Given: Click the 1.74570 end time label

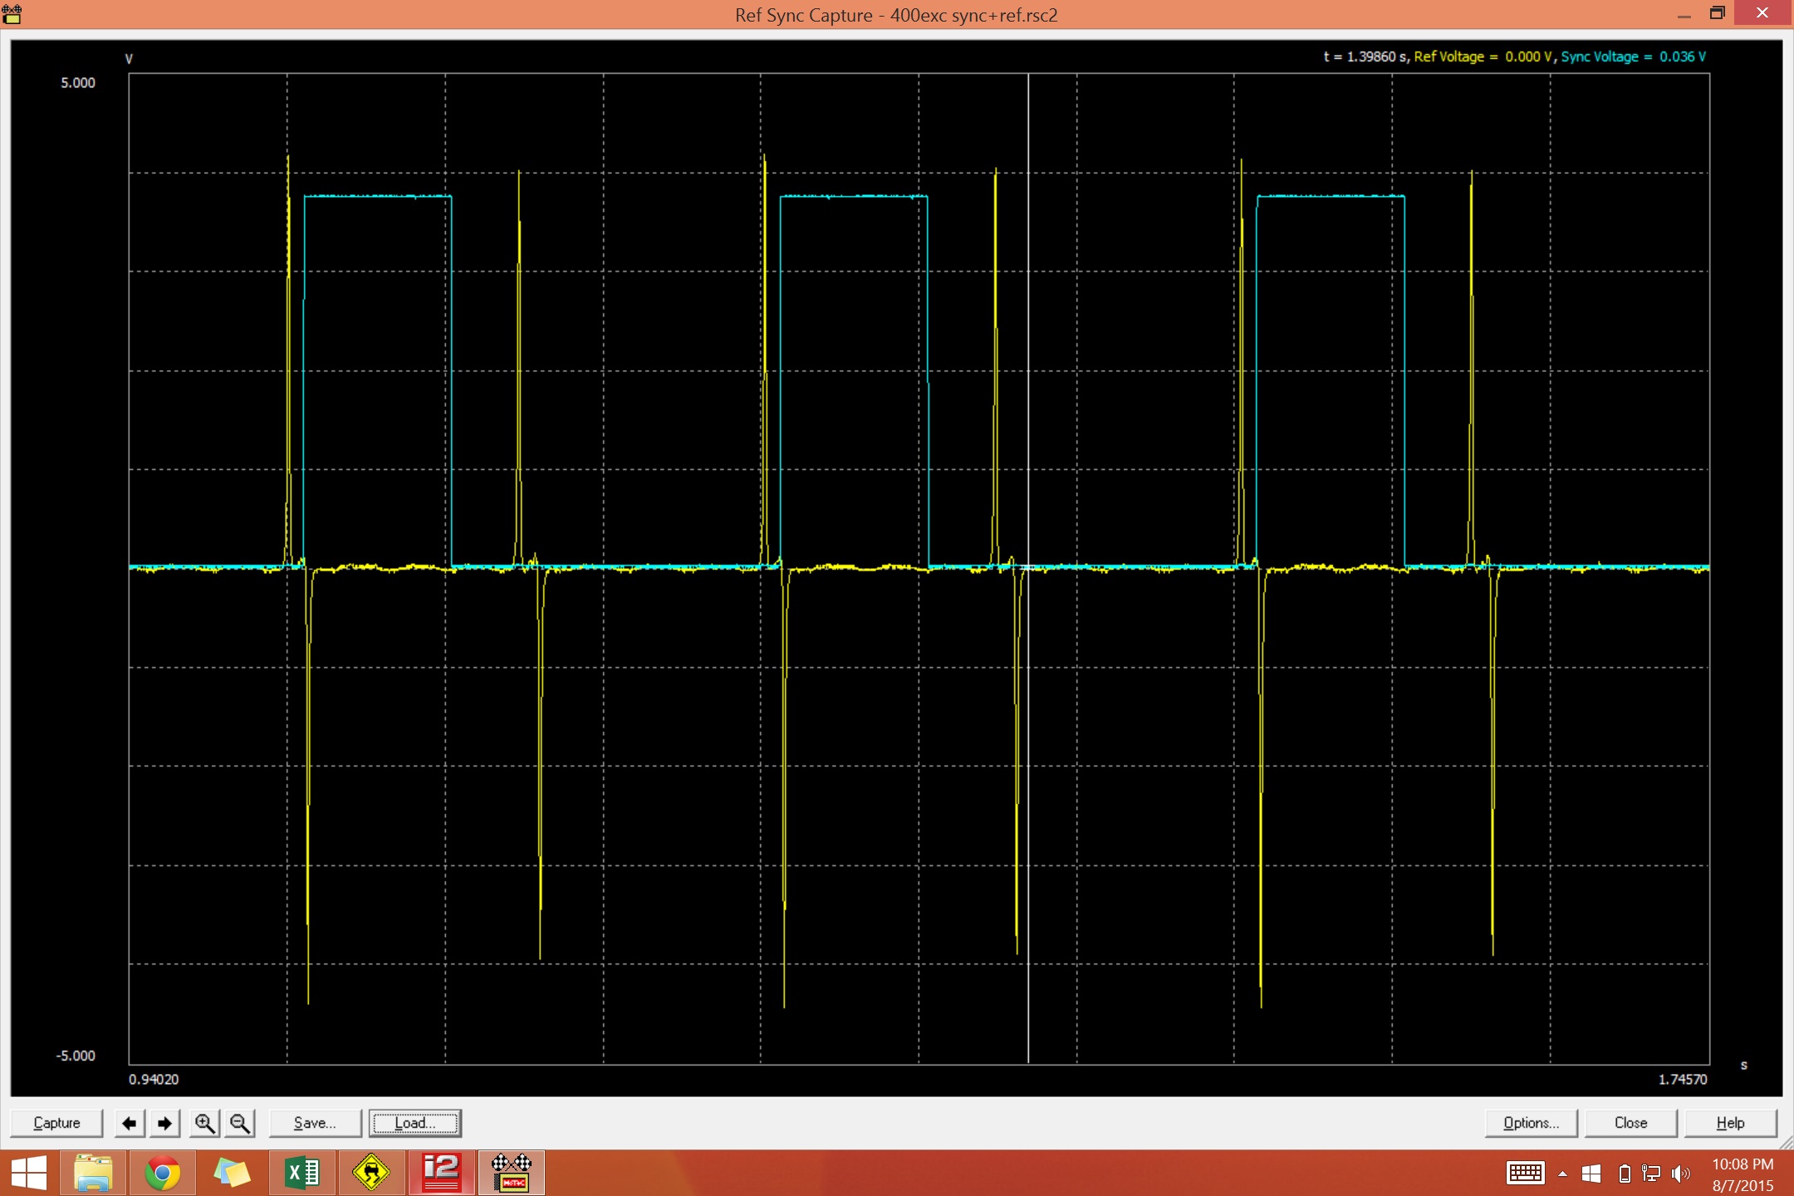Looking at the screenshot, I should [x=1684, y=1079].
